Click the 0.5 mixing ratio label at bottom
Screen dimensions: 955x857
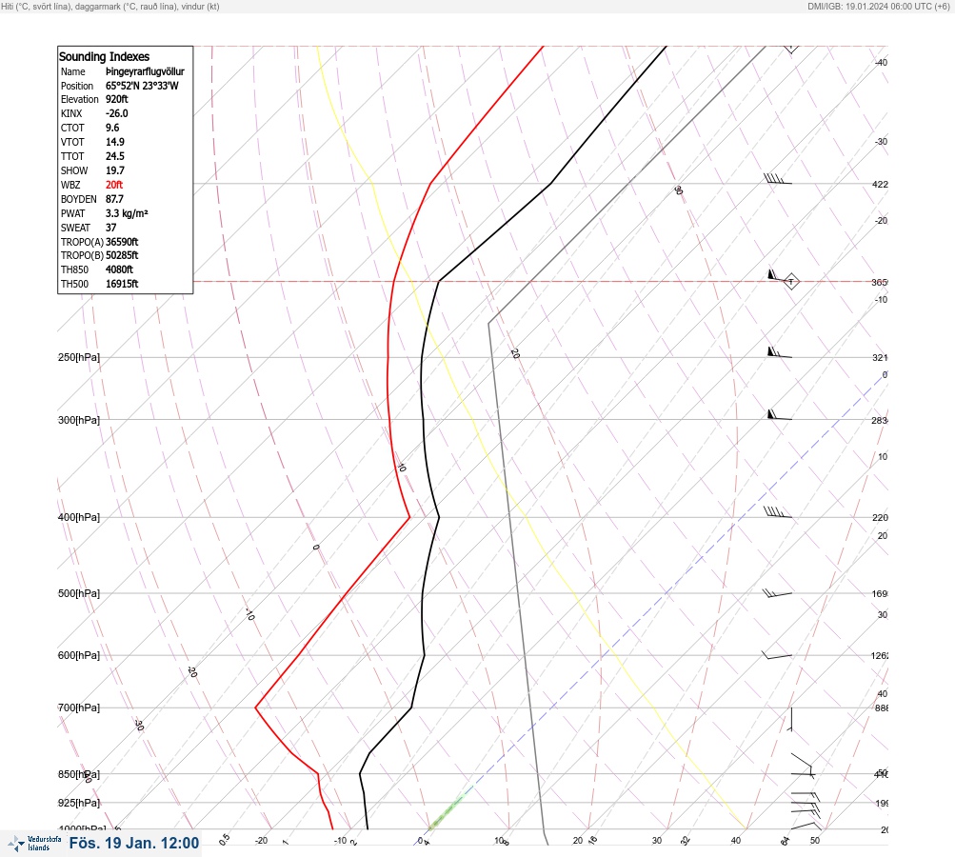pyautogui.click(x=224, y=839)
